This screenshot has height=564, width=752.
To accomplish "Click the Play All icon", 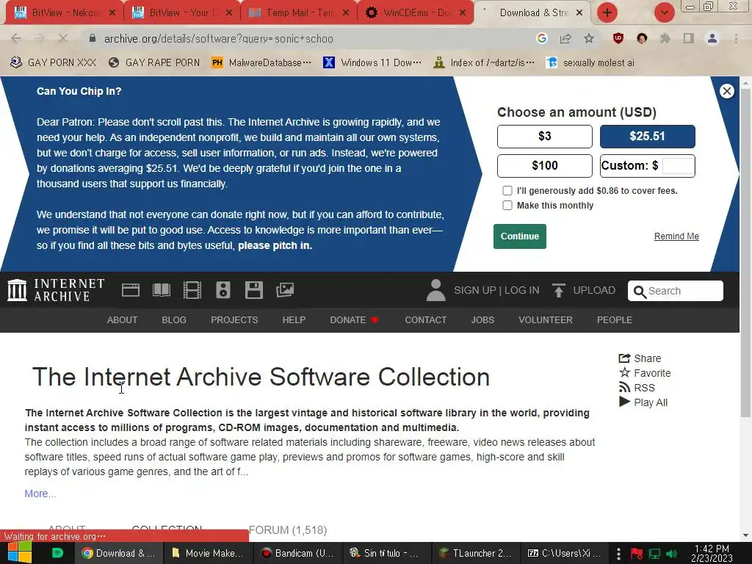I will [x=624, y=402].
